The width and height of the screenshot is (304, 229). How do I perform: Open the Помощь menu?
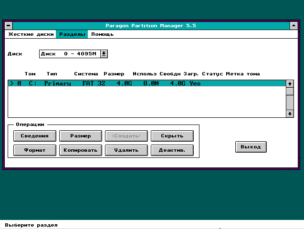pos(102,34)
